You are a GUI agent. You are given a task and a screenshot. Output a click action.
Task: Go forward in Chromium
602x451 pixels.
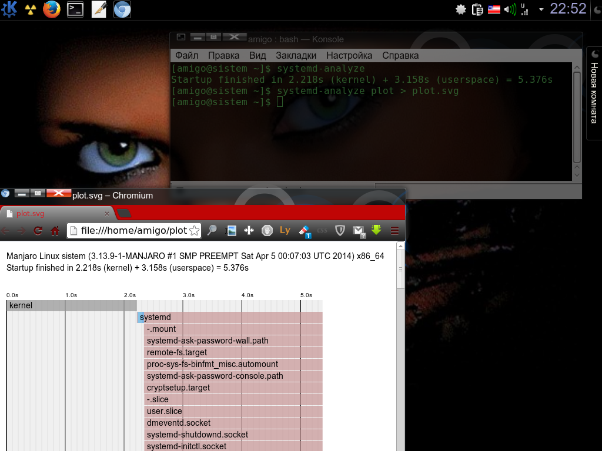pyautogui.click(x=21, y=230)
